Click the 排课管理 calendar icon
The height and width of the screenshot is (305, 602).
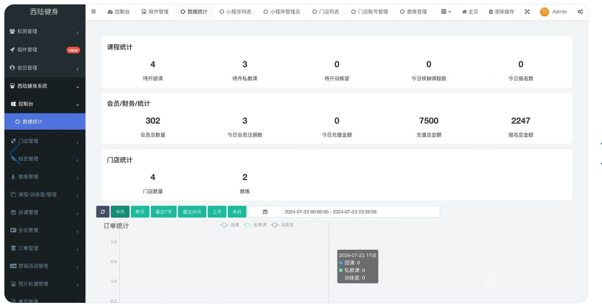(x=13, y=212)
